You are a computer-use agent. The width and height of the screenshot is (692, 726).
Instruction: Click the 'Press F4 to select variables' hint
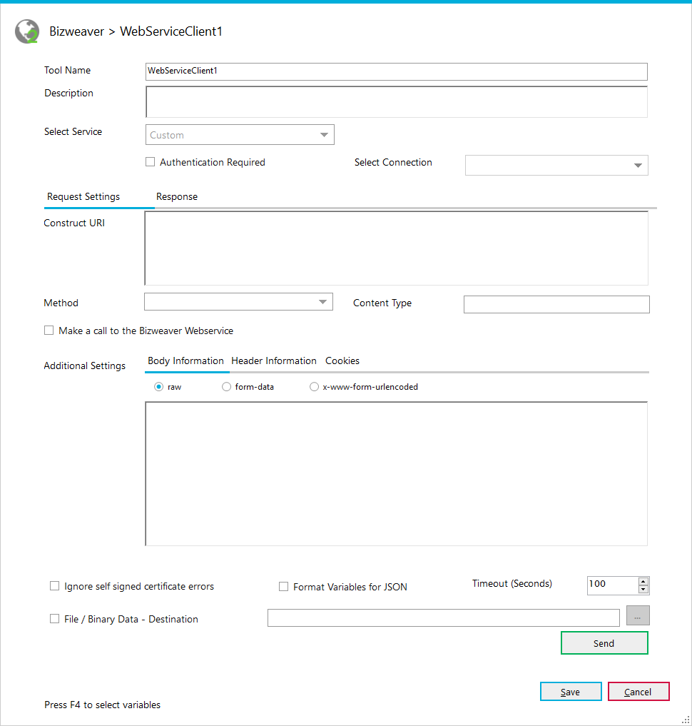tap(102, 705)
